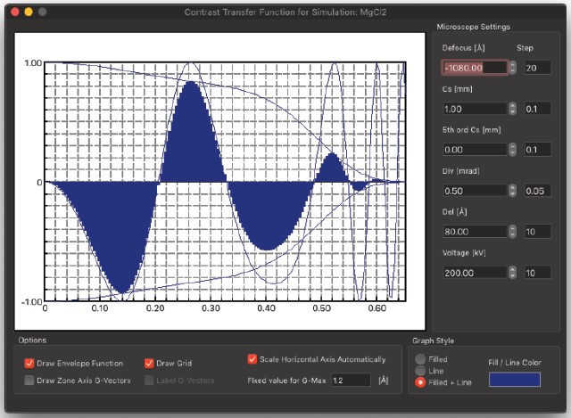Focus the Defocus value field
Viewport: 571px width, 418px height.
475,68
